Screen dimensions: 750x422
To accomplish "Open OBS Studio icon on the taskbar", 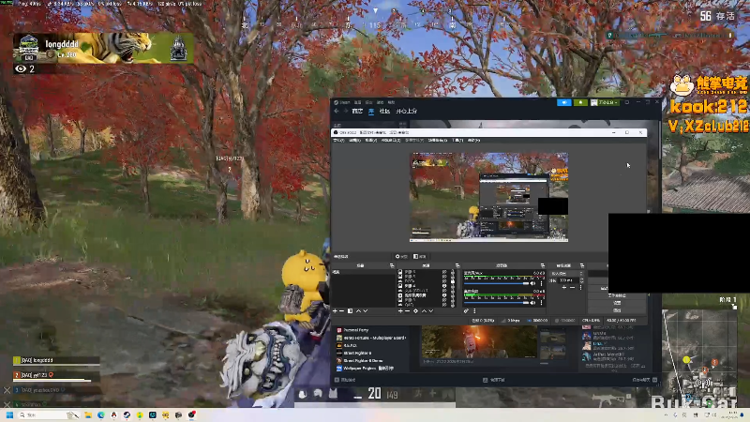I will pos(191,414).
